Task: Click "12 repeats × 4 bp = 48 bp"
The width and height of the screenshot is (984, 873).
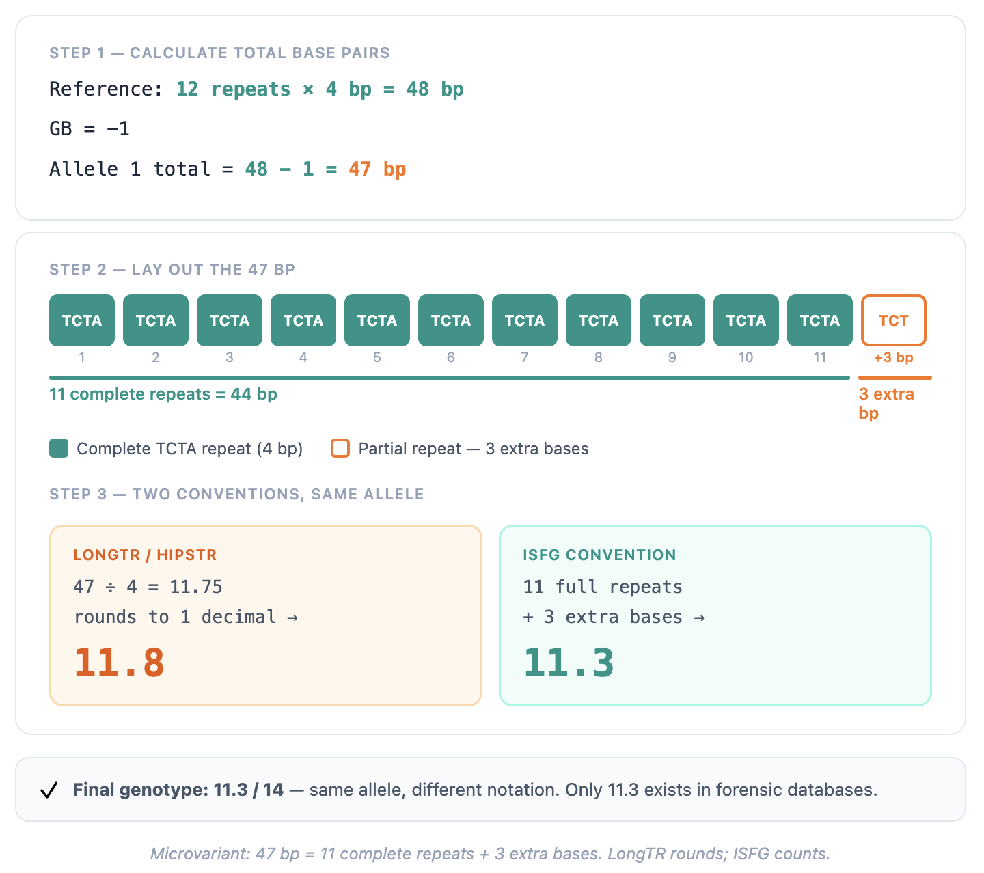Action: click(x=320, y=89)
